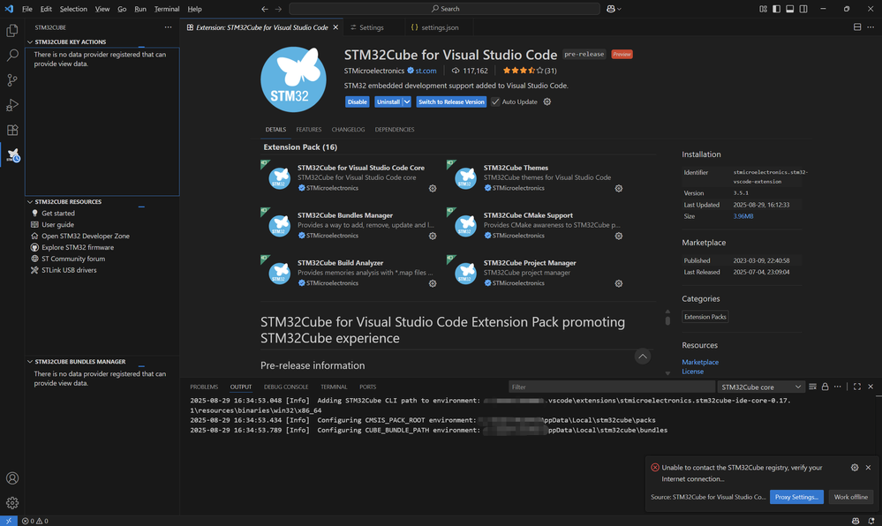Go back with the navigation arrow
This screenshot has height=526, width=882.
[x=264, y=9]
